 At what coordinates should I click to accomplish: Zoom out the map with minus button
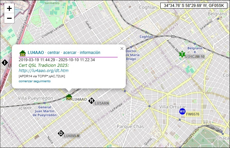click(9, 18)
